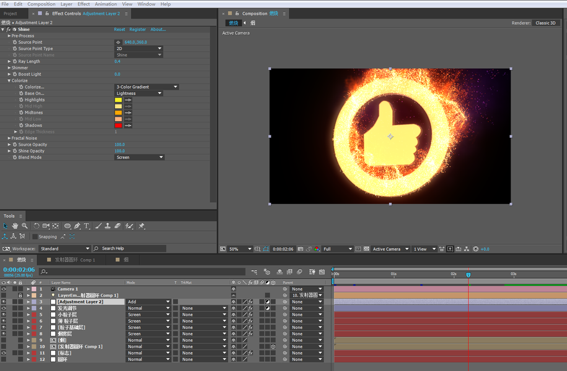Click the Local Axis Mode icon

point(5,236)
